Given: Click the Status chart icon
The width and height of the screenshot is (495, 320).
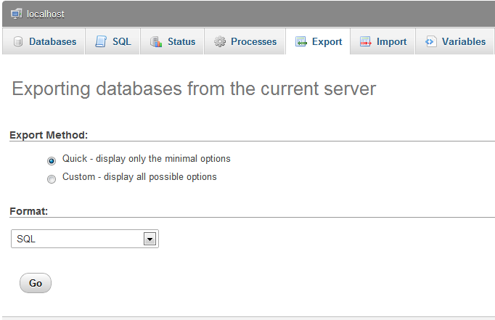Looking at the screenshot, I should pyautogui.click(x=156, y=41).
